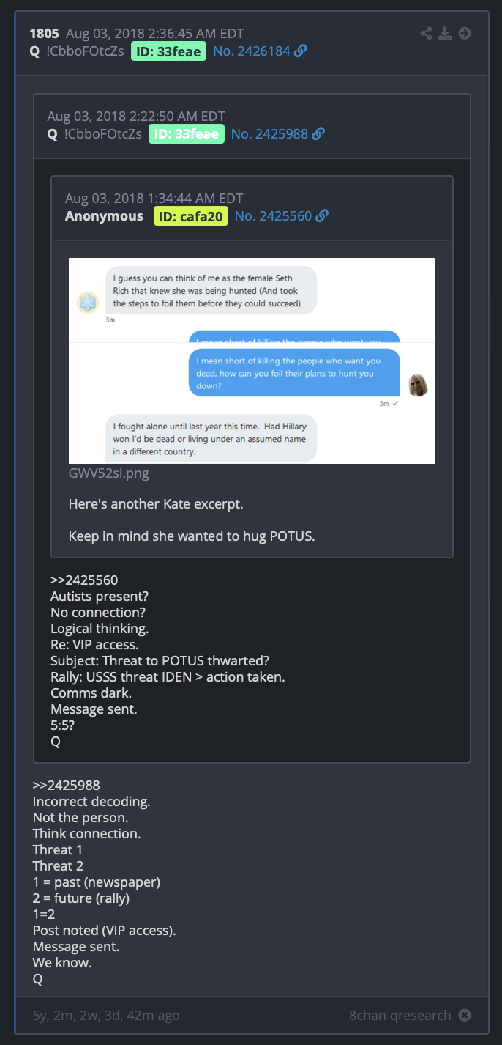
Task: Click link icon beside No. 2425560
Action: [x=322, y=216]
